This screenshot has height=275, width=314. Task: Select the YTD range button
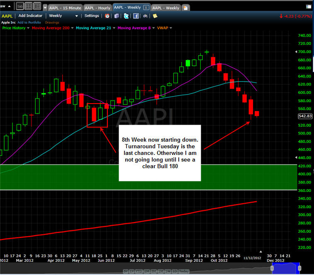139,271
